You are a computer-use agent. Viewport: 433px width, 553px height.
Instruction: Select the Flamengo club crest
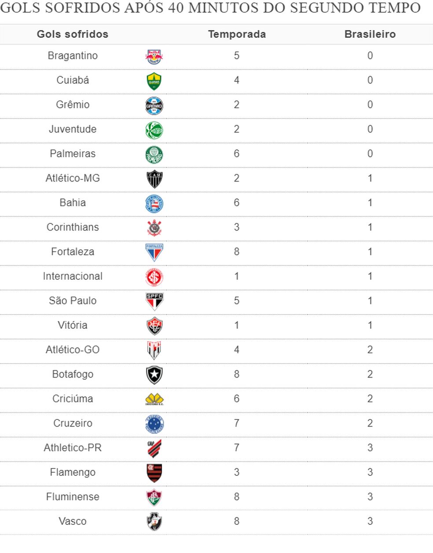[x=154, y=473]
